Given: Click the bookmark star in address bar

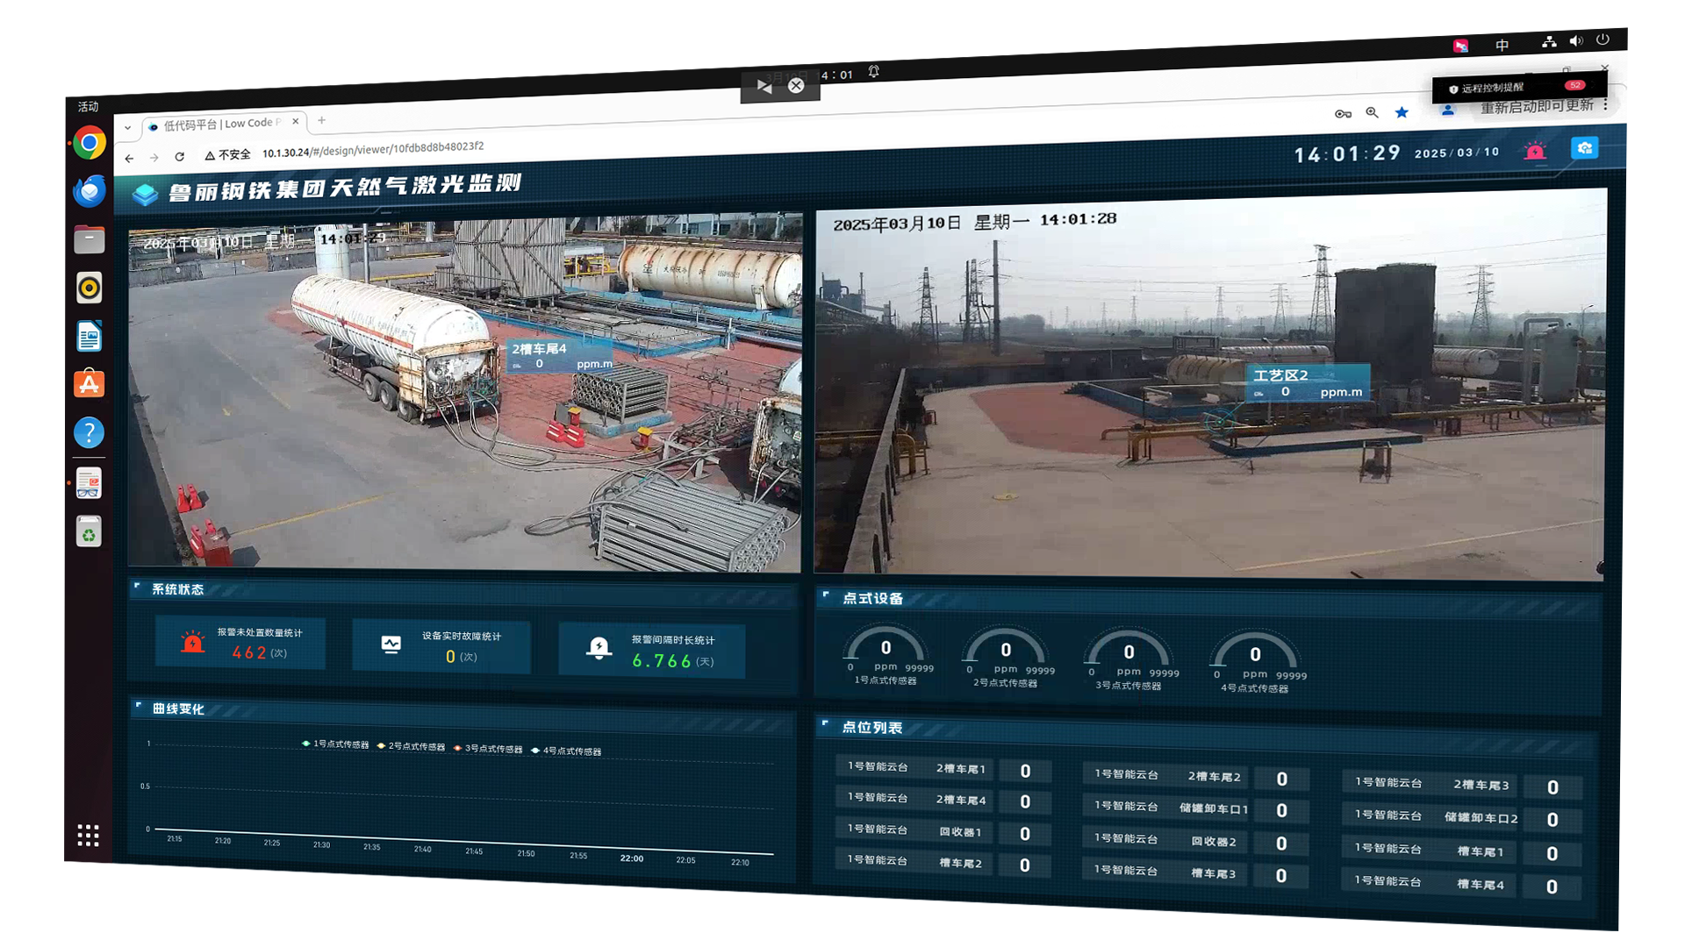Looking at the screenshot, I should point(1402,112).
